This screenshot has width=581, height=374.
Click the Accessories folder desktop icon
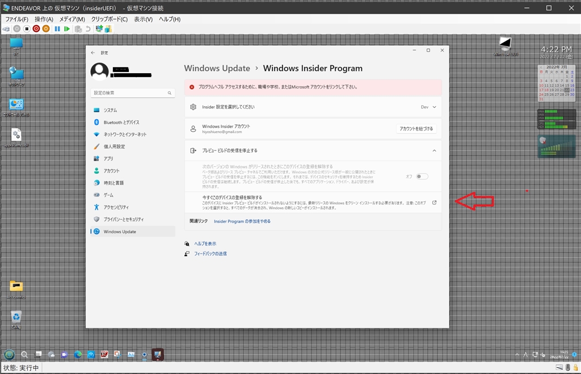pyautogui.click(x=16, y=289)
